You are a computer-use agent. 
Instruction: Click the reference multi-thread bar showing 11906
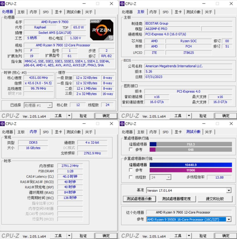191,170
